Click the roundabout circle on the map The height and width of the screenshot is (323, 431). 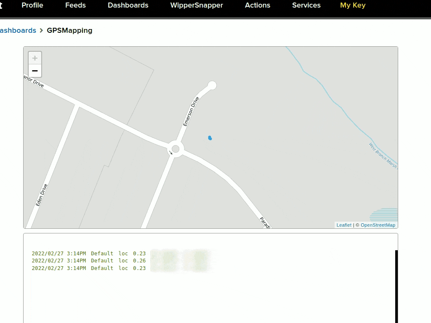(x=176, y=149)
